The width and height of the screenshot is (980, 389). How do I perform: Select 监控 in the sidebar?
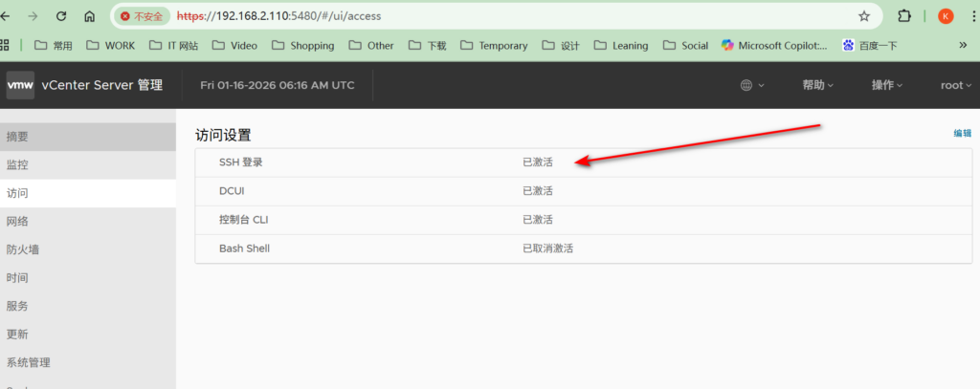click(x=17, y=164)
